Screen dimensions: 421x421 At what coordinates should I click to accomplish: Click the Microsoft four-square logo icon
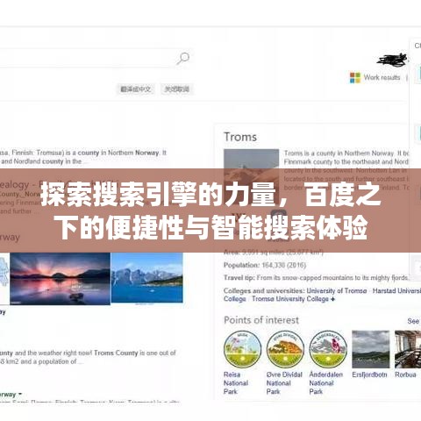click(x=355, y=78)
